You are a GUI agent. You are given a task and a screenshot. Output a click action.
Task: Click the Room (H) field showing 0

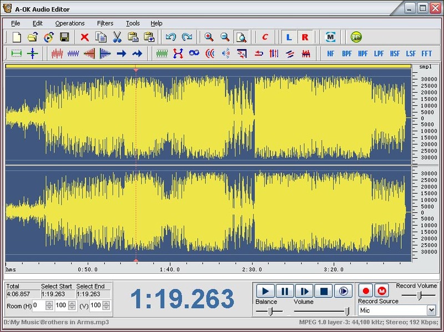click(39, 305)
